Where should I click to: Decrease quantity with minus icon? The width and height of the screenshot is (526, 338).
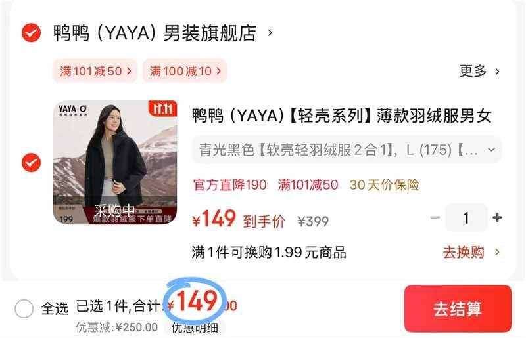coord(435,217)
